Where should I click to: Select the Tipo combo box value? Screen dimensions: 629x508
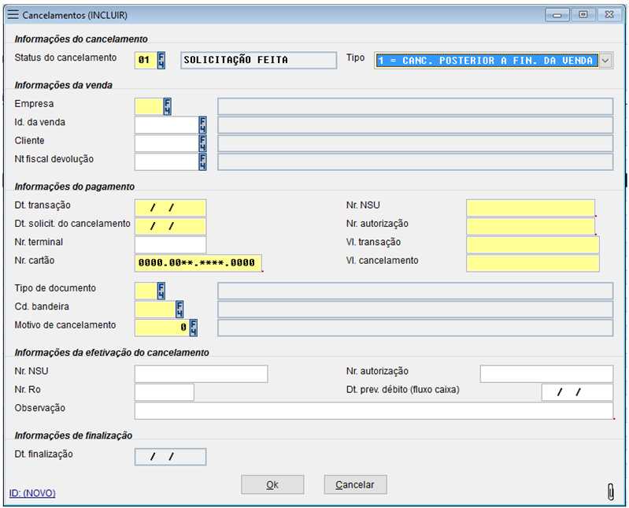tap(486, 61)
